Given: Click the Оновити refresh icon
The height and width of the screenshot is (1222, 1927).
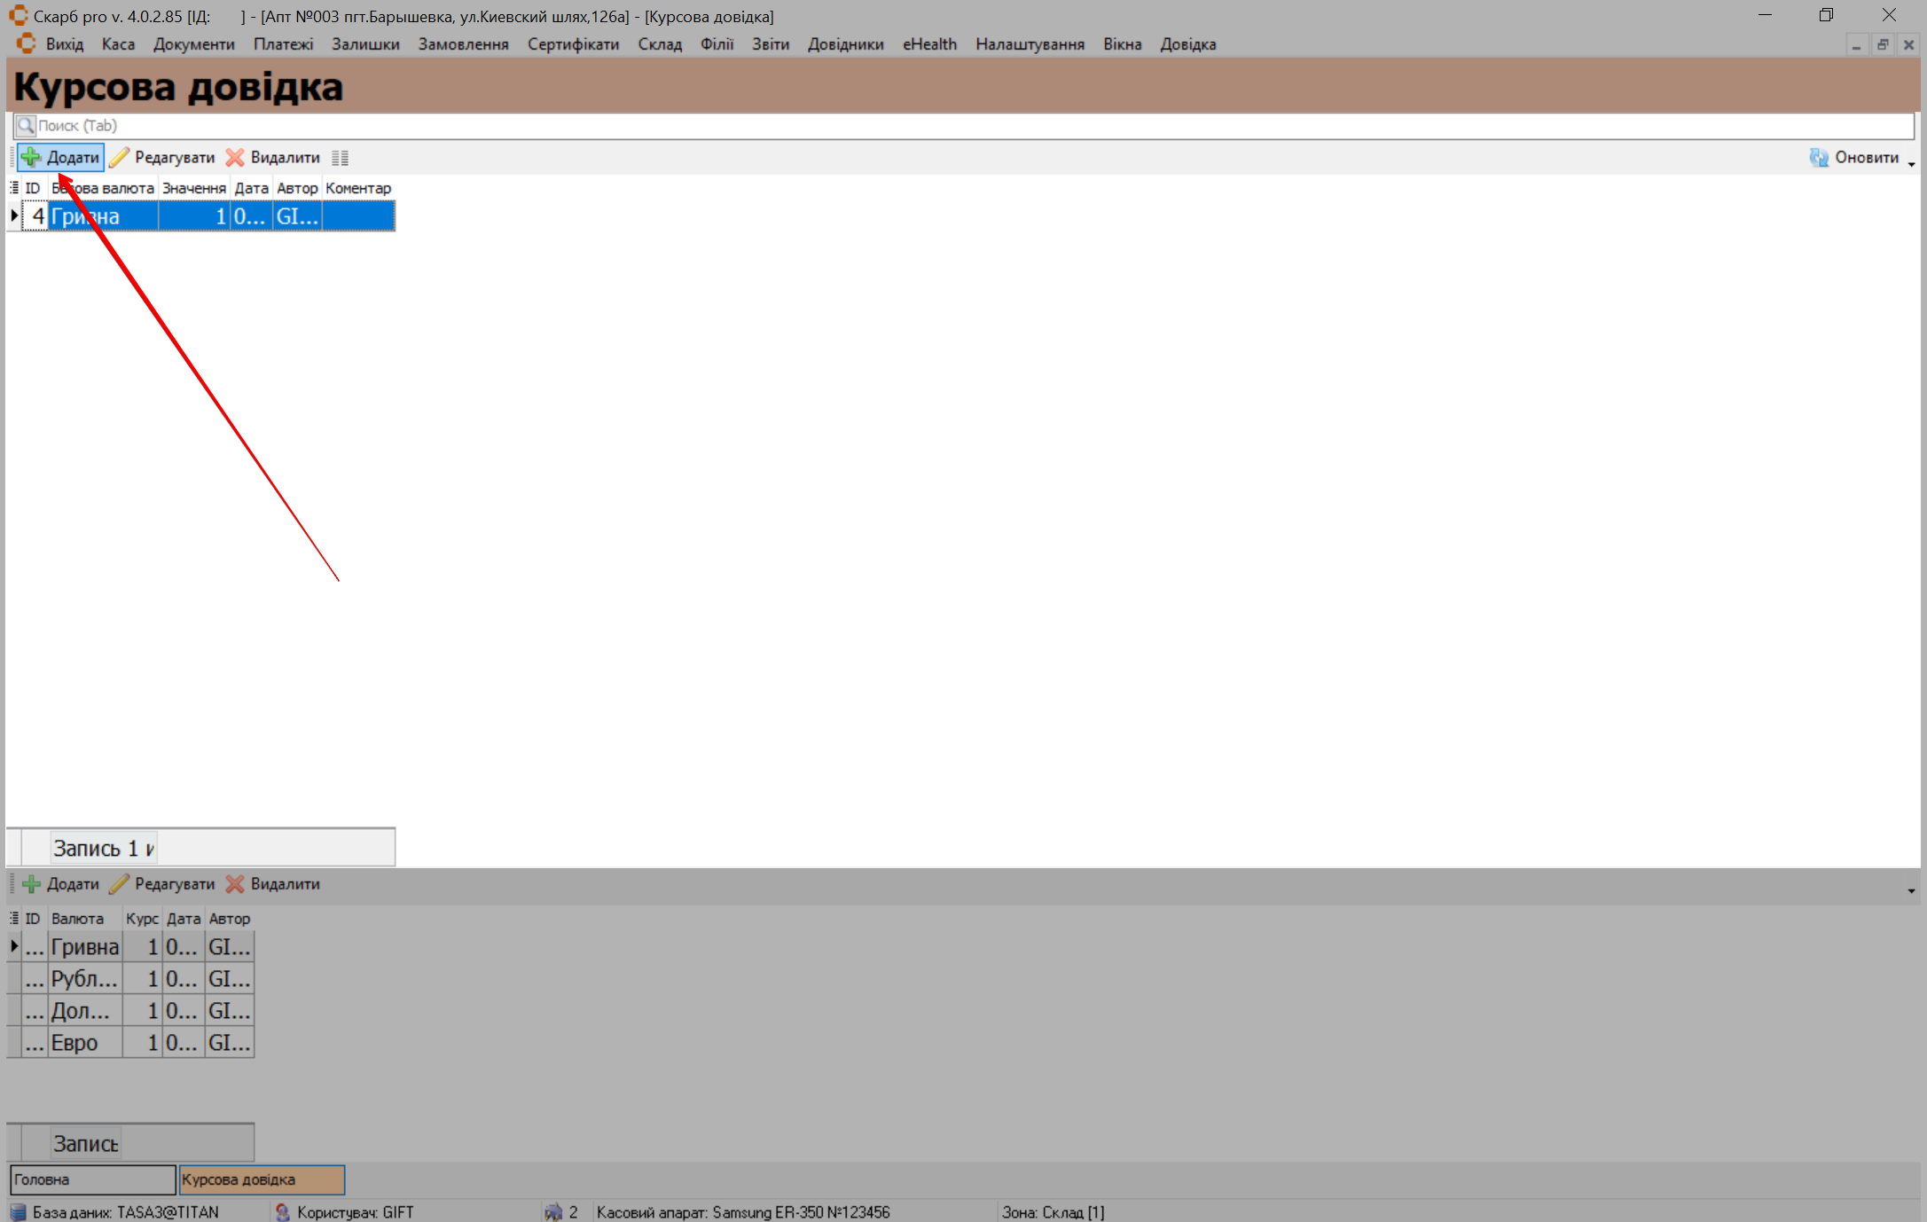Looking at the screenshot, I should [x=1819, y=158].
